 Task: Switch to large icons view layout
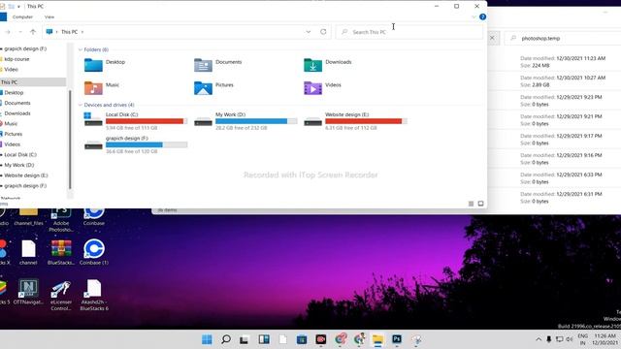pos(481,204)
